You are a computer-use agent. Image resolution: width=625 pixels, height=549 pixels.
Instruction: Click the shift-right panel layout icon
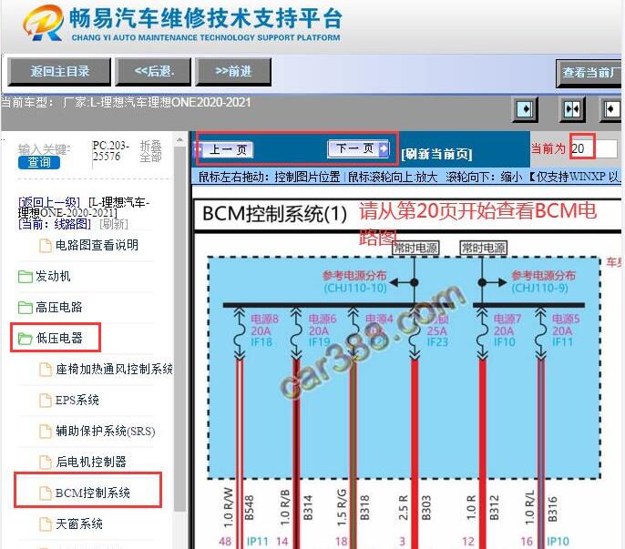pyautogui.click(x=525, y=108)
